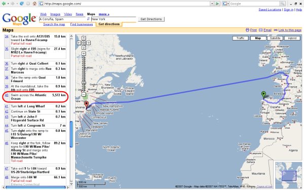The height and width of the screenshot is (190, 304).
Task: Click the chain icon beside Link to this page
Action: click(276, 30)
